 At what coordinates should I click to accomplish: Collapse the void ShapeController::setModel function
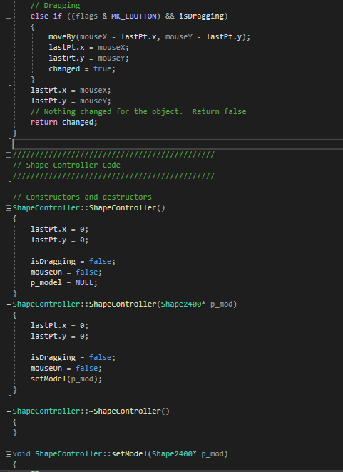point(9,454)
